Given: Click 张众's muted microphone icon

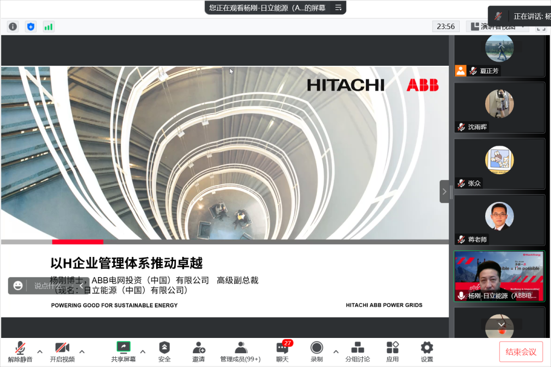Looking at the screenshot, I should [461, 183].
